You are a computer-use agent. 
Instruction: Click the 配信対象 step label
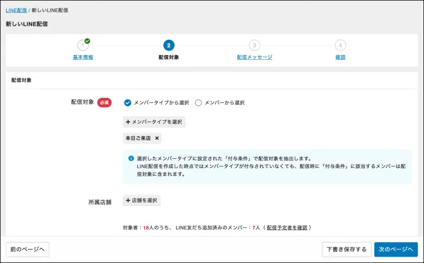(x=169, y=57)
